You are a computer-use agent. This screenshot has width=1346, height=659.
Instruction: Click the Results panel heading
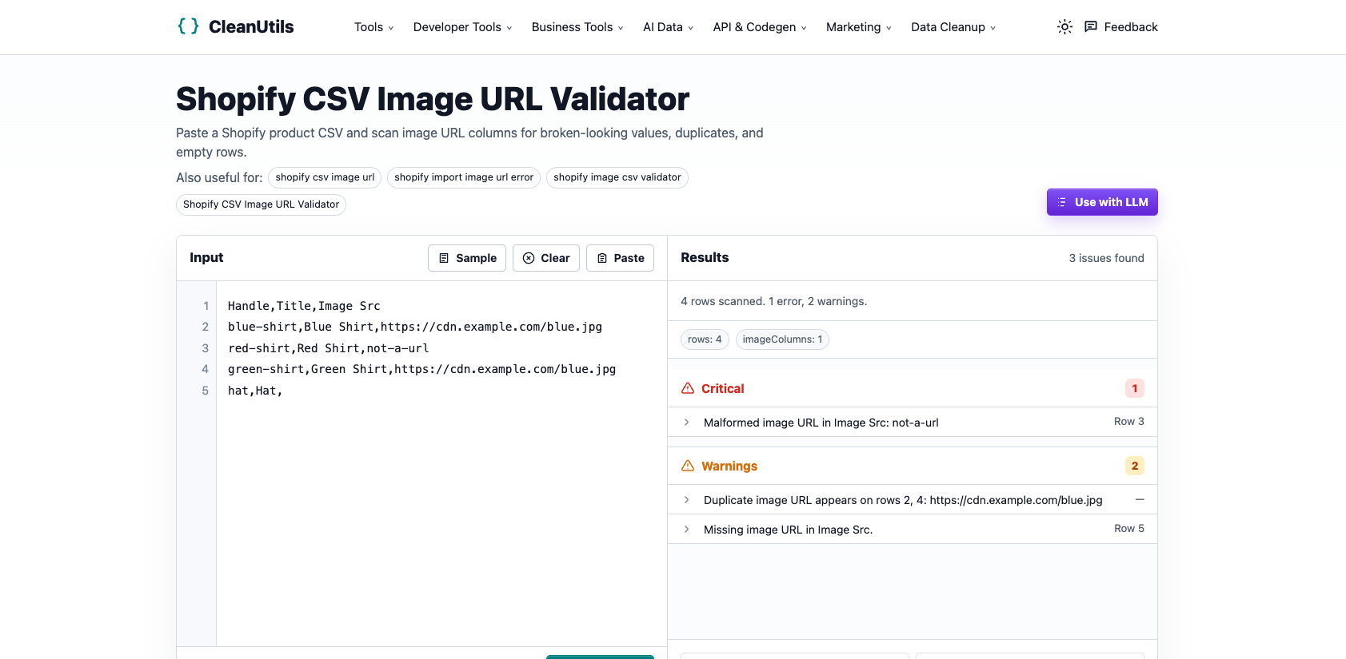coord(705,257)
